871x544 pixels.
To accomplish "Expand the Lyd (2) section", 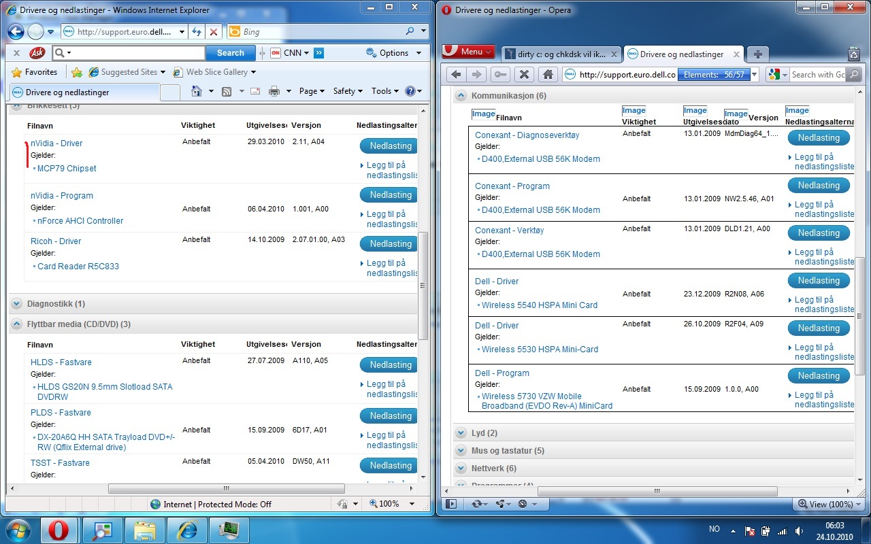I will [461, 433].
